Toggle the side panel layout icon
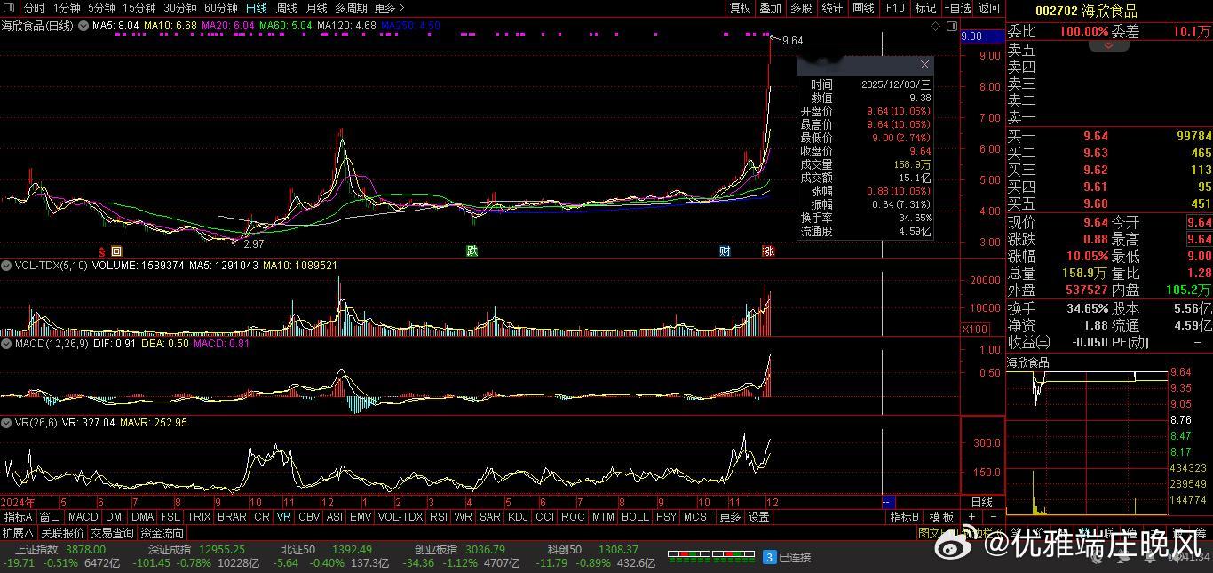The width and height of the screenshot is (1213, 573). click(952, 27)
